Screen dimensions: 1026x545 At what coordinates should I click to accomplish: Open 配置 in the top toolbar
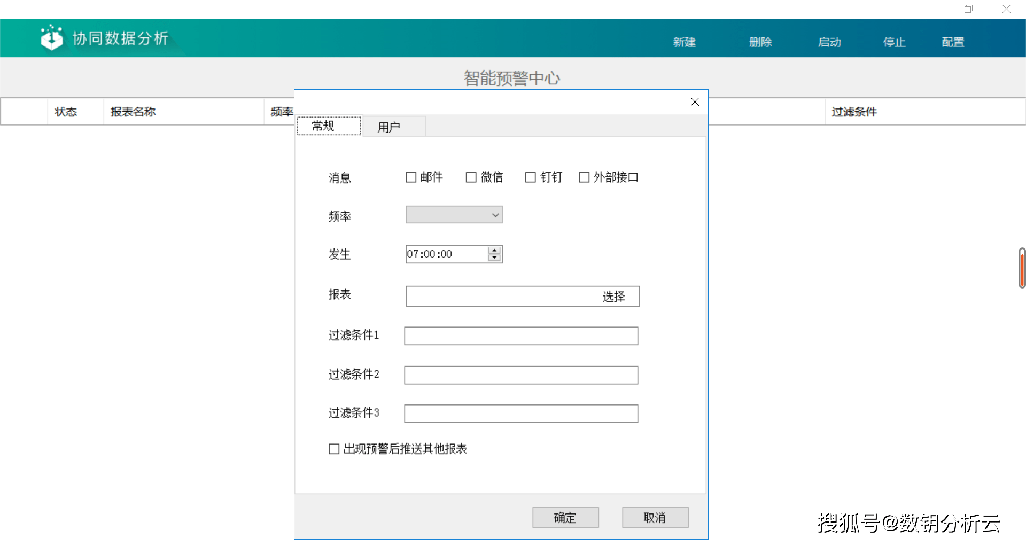point(953,42)
